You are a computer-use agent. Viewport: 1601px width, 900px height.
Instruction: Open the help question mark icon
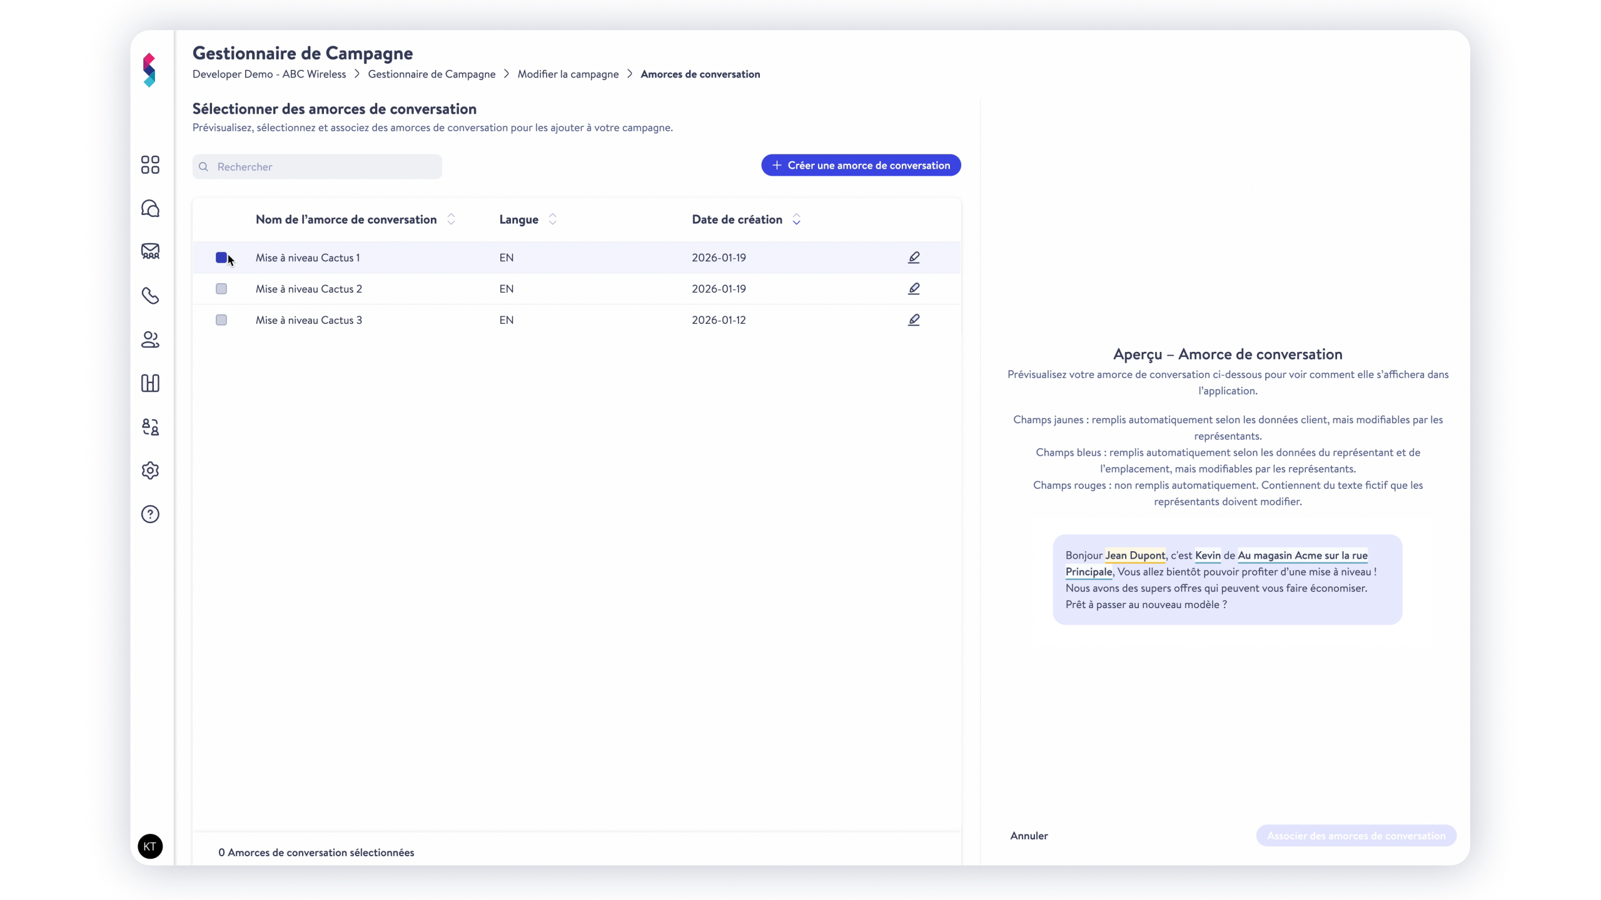pos(150,514)
